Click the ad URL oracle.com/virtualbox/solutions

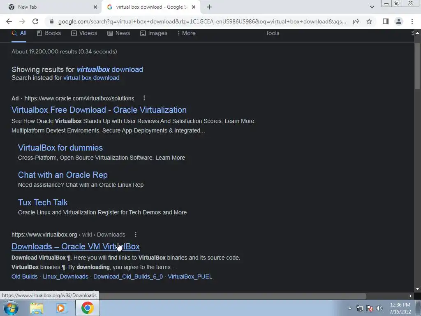click(x=79, y=98)
